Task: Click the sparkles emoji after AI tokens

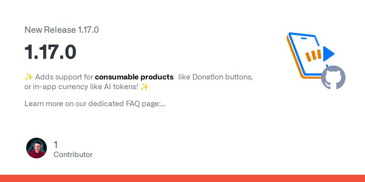Action: [x=144, y=87]
